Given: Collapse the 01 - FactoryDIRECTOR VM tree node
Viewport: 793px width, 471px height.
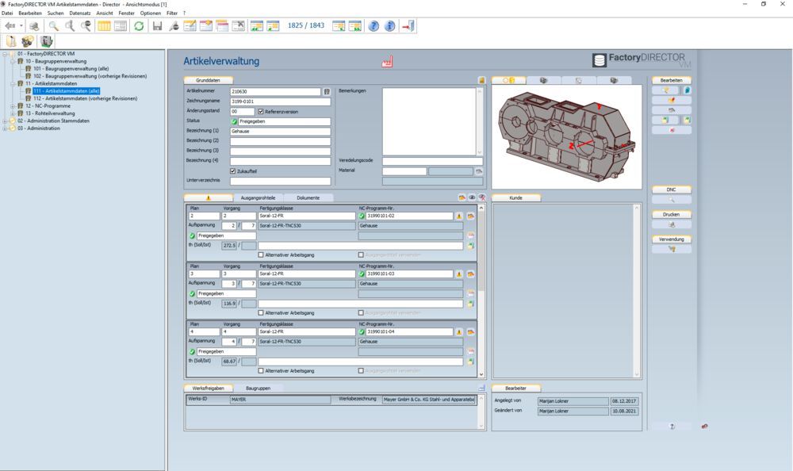Looking at the screenshot, I should pyautogui.click(x=5, y=54).
